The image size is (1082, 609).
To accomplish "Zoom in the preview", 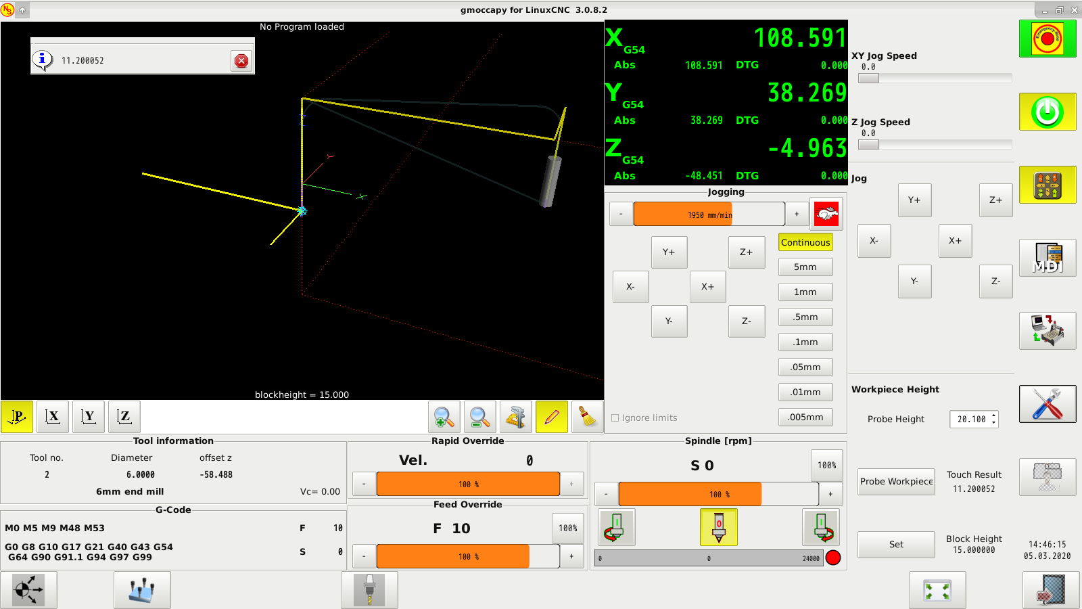I will 444,417.
